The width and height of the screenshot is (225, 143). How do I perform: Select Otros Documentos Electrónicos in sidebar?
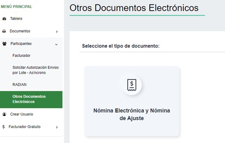[x=31, y=100]
